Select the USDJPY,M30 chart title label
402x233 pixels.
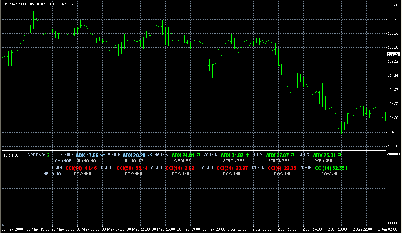click(x=15, y=4)
